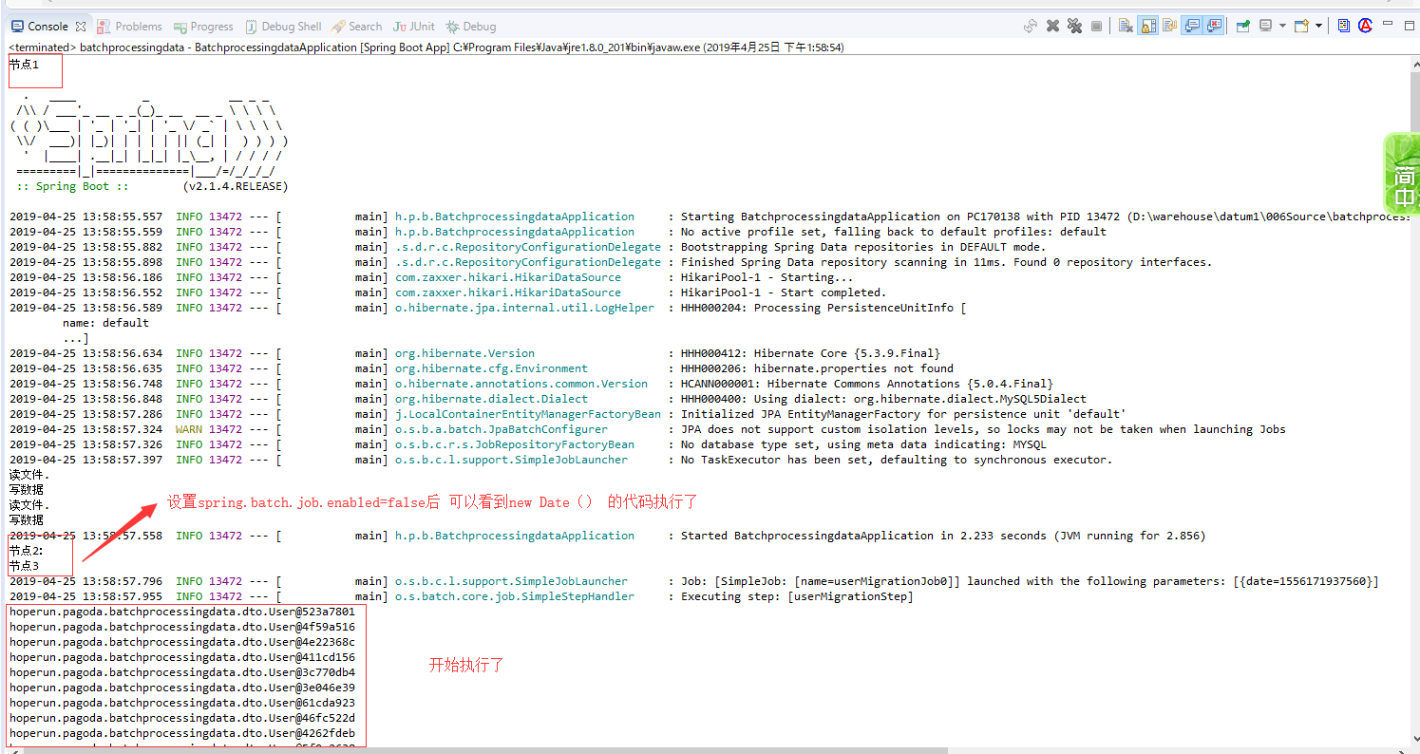Open the Display Selected Console icon
The image size is (1420, 754).
click(x=1265, y=26)
